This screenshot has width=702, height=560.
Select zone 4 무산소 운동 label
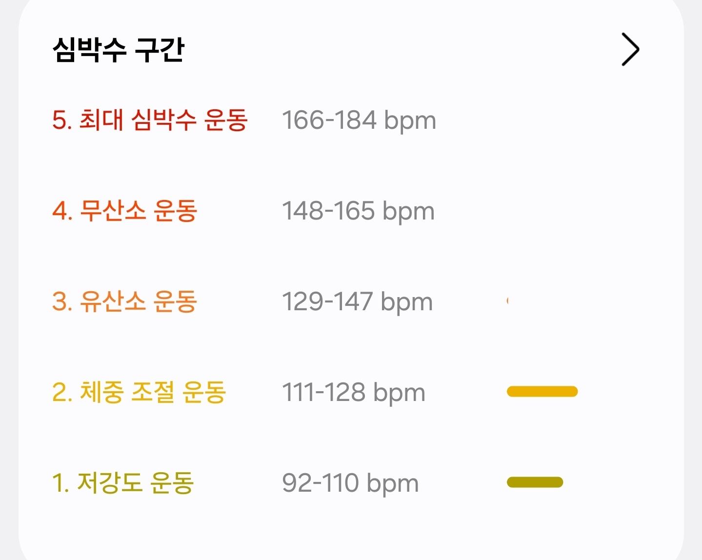(124, 210)
